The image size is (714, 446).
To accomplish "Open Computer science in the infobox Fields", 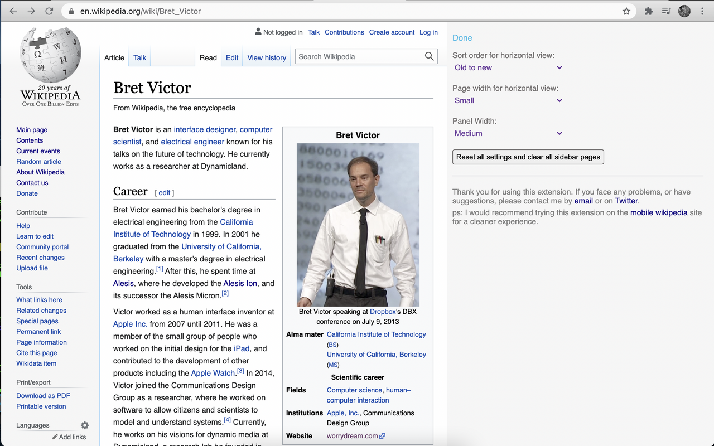I will pos(354,390).
